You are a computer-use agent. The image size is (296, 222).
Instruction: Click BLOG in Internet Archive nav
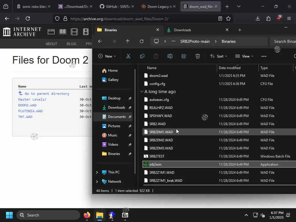click(x=71, y=44)
